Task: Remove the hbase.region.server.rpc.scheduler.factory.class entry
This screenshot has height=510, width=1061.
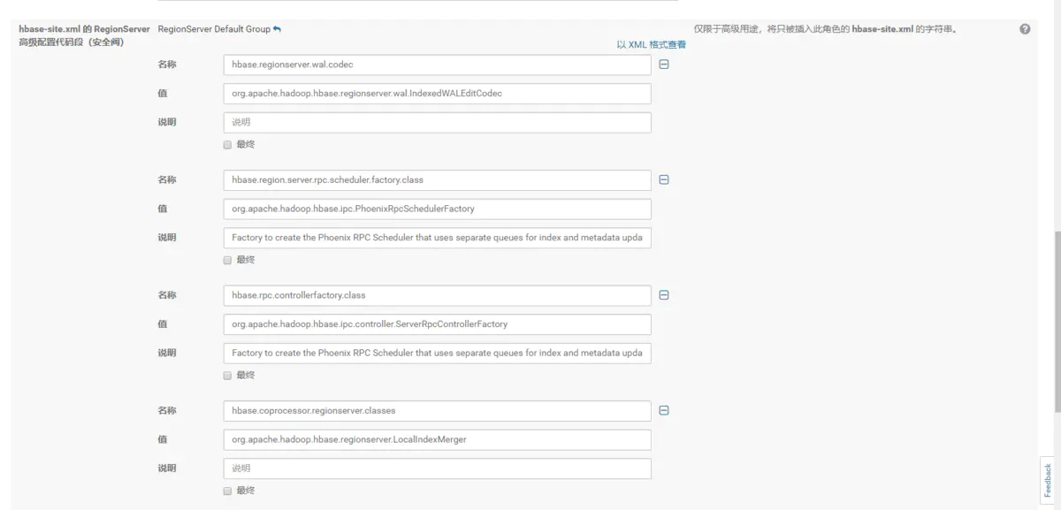Action: 664,179
